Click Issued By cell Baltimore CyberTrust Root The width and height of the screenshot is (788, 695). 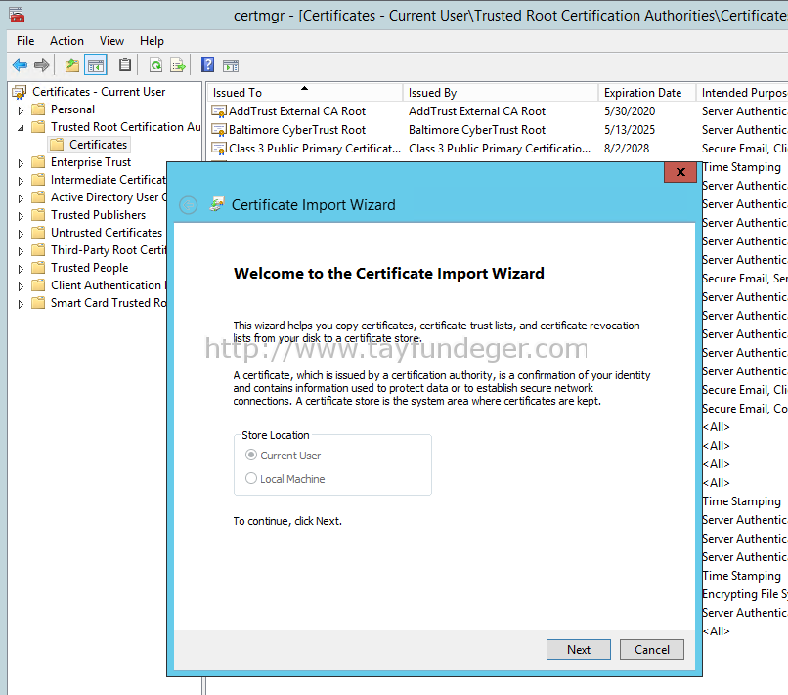(477, 130)
